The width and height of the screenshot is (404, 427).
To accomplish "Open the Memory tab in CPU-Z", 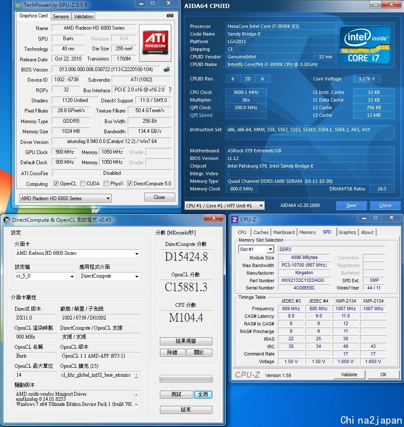I will (x=308, y=232).
